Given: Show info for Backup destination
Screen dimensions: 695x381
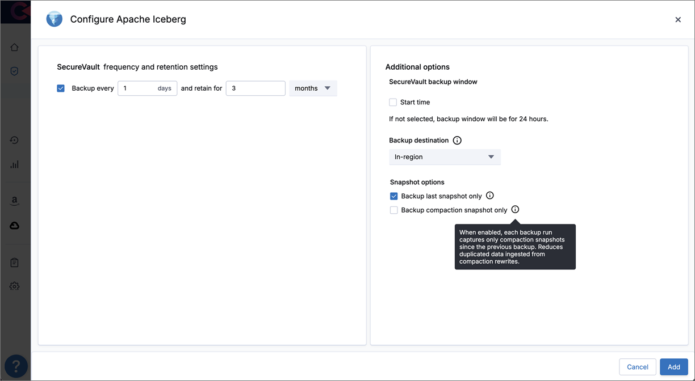Looking at the screenshot, I should (x=457, y=141).
